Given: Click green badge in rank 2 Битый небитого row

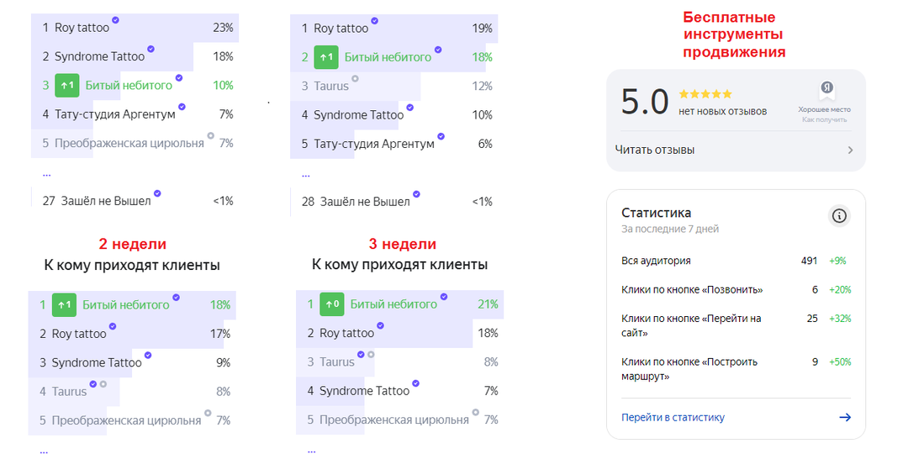Looking at the screenshot, I should tap(326, 57).
